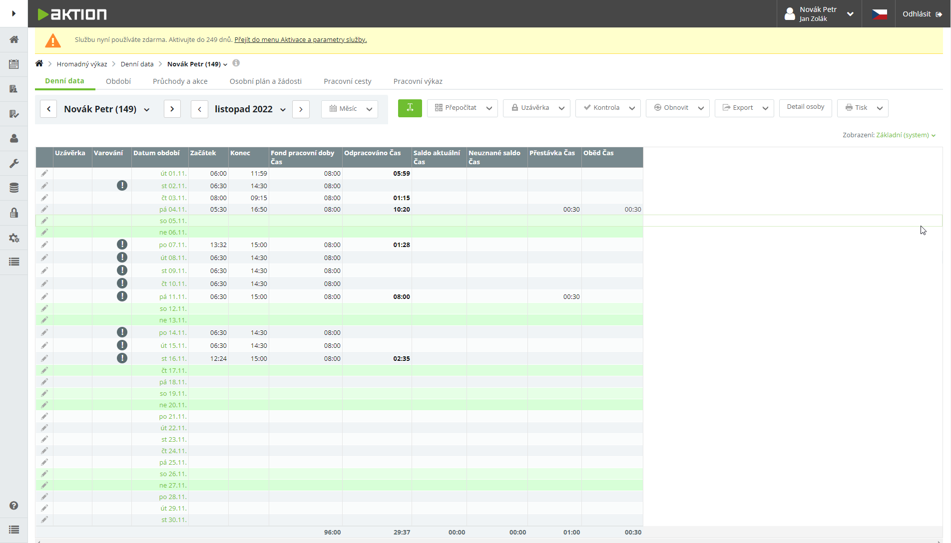Click the green column-width toggle button
Screen dimensions: 951x543
410,108
